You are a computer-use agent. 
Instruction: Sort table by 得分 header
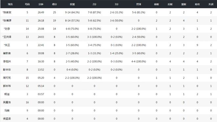(x=54, y=4)
